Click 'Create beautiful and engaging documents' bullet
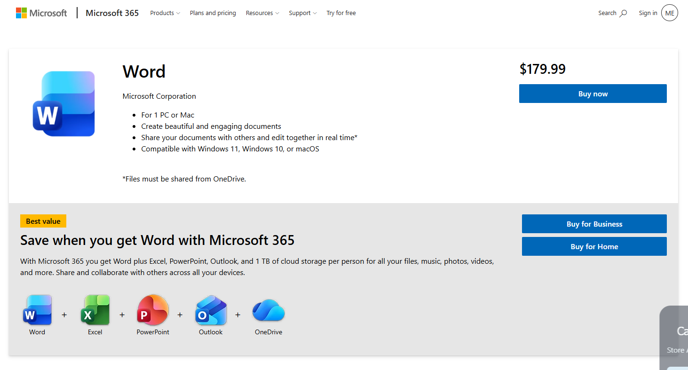This screenshot has height=370, width=688. [211, 126]
